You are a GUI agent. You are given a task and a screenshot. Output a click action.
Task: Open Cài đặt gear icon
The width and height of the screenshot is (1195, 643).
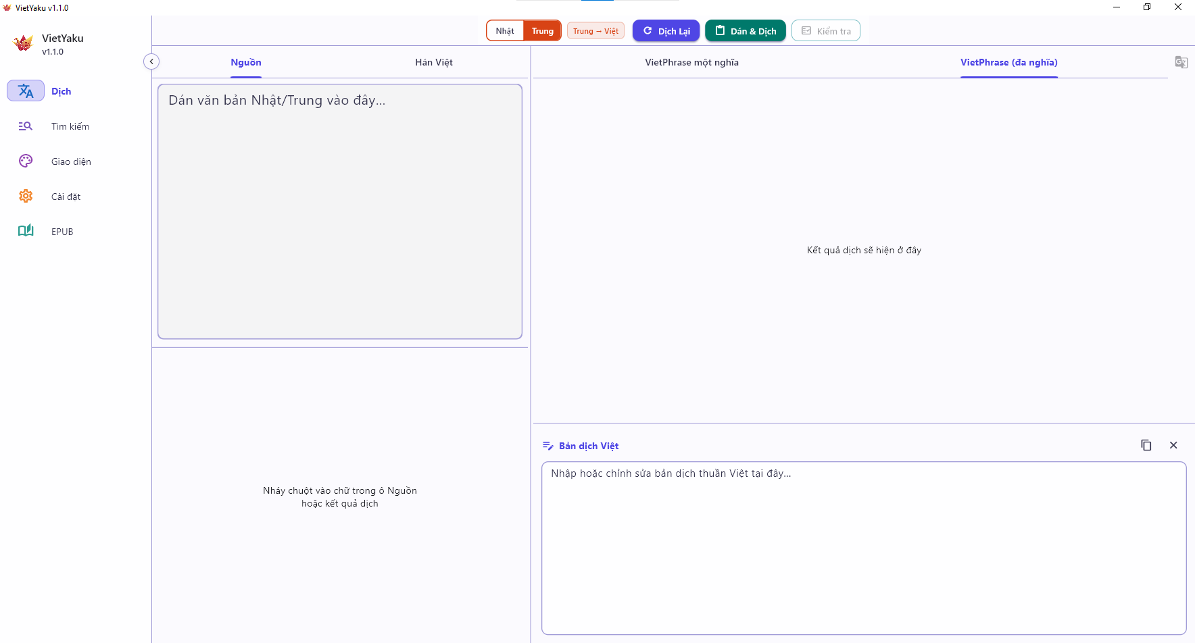tap(26, 197)
